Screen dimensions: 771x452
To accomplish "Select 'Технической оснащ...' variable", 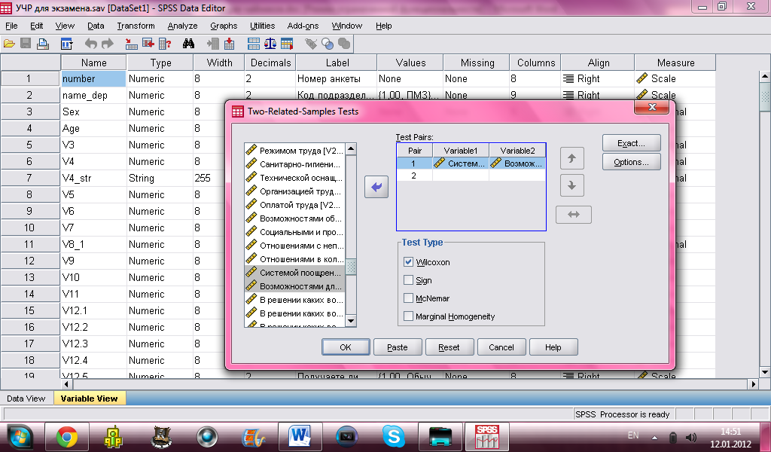I will click(295, 178).
